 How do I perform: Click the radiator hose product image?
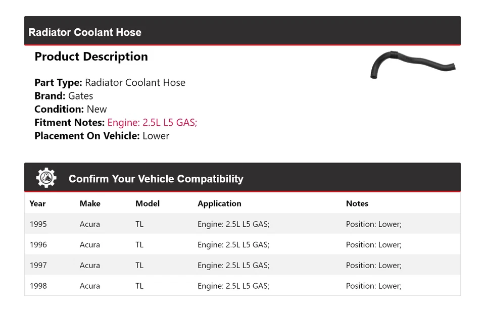[x=412, y=65]
